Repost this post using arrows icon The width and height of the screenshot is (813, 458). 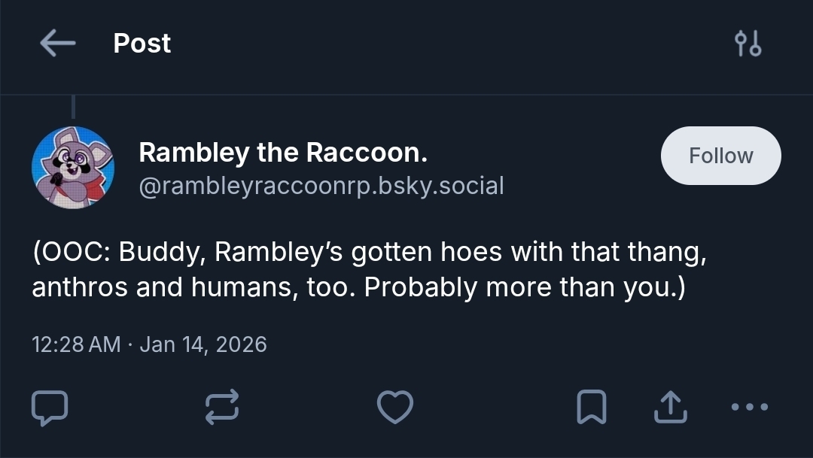coord(222,408)
